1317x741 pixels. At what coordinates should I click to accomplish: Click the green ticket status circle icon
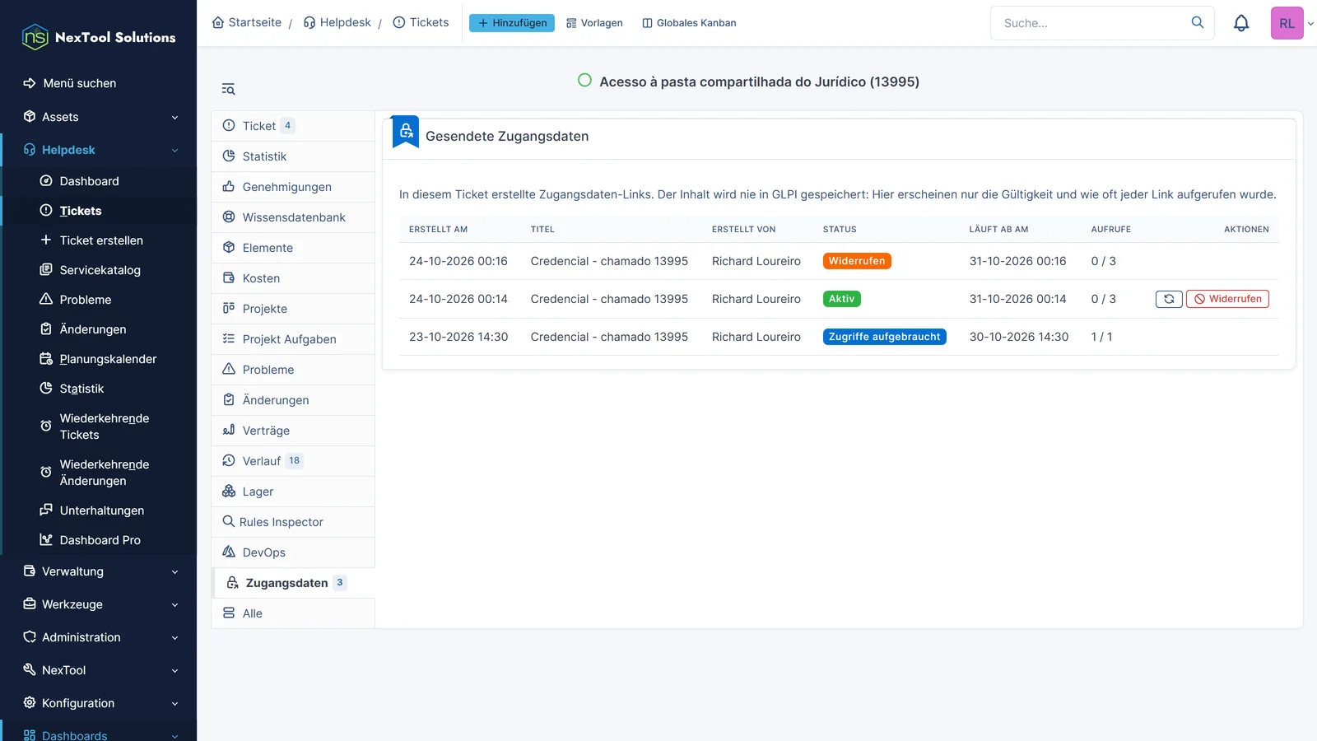click(584, 80)
